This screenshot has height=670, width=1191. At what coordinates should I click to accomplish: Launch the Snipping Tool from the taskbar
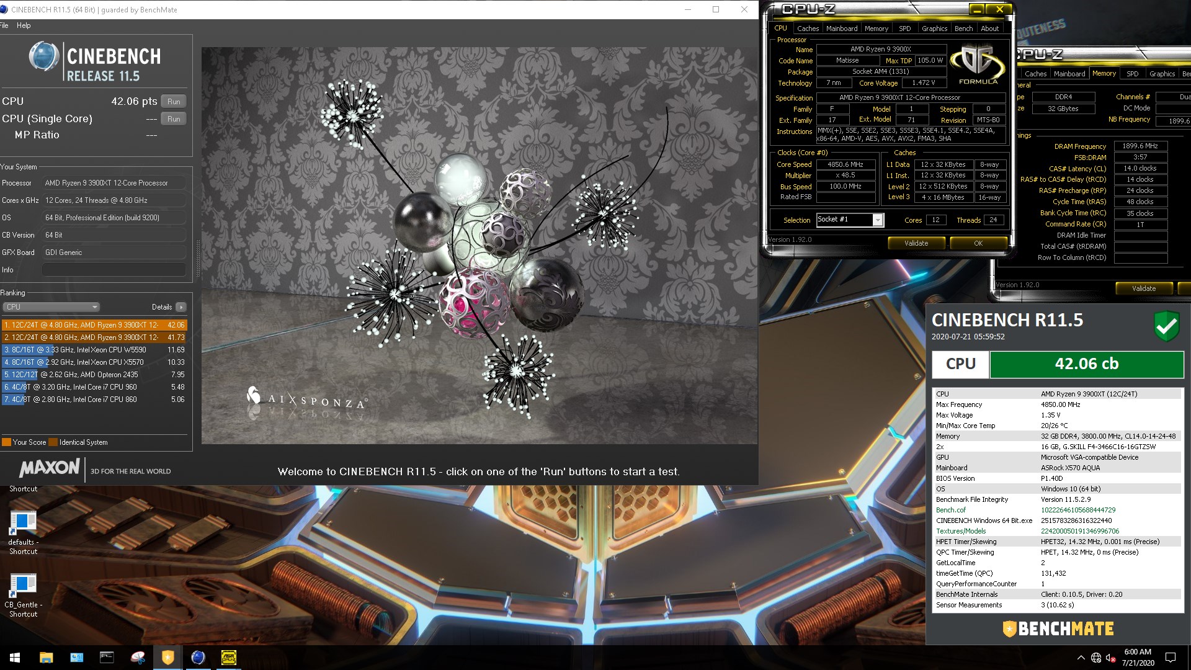[137, 658]
